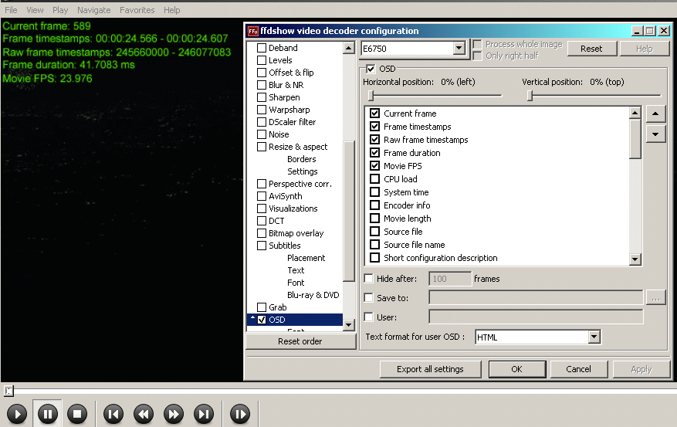The image size is (677, 427).
Task: Check Movie length OSD item
Action: tap(374, 218)
